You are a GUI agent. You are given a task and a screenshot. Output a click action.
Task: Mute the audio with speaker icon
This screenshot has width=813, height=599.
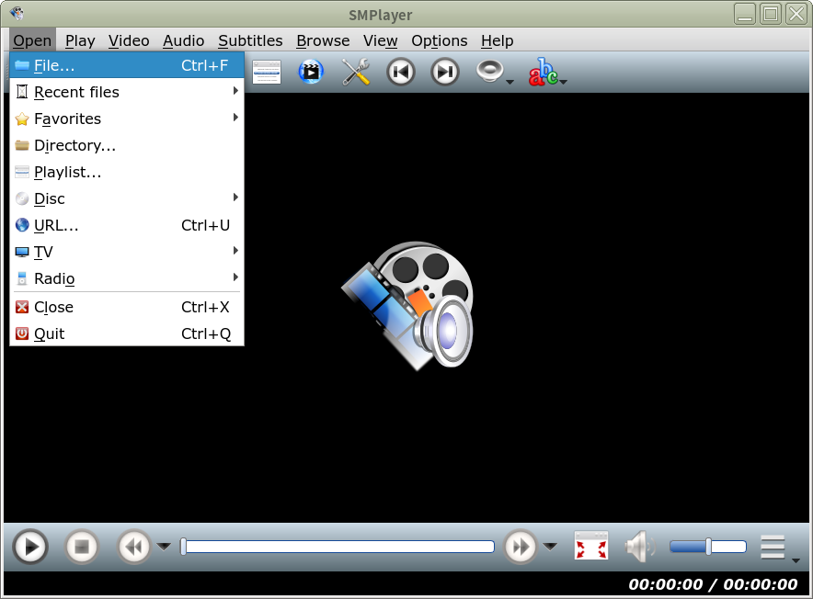pyautogui.click(x=639, y=547)
